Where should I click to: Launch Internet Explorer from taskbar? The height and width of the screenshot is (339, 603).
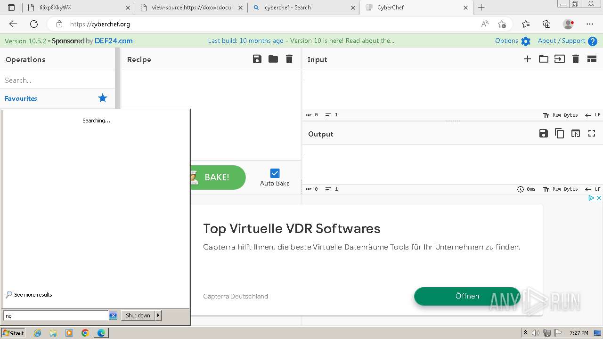[38, 333]
